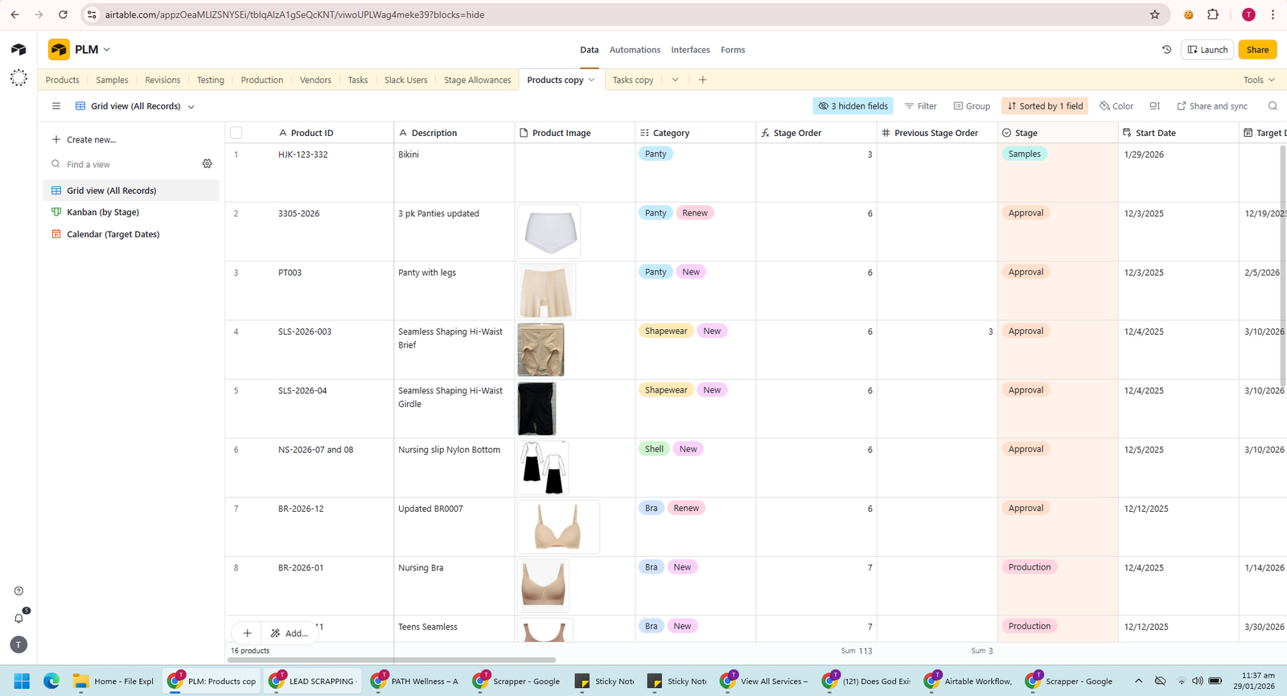The image size is (1287, 696).
Task: Click Shapewear tag in SLS-2026-003 row
Action: click(666, 331)
